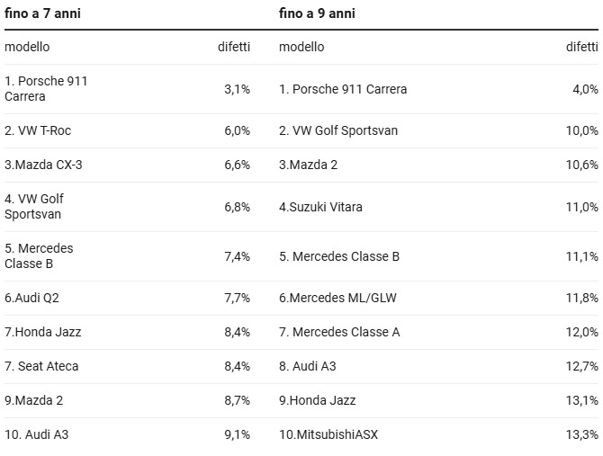Select the VW T-Roc row
The height and width of the screenshot is (456, 603).
pyautogui.click(x=38, y=130)
